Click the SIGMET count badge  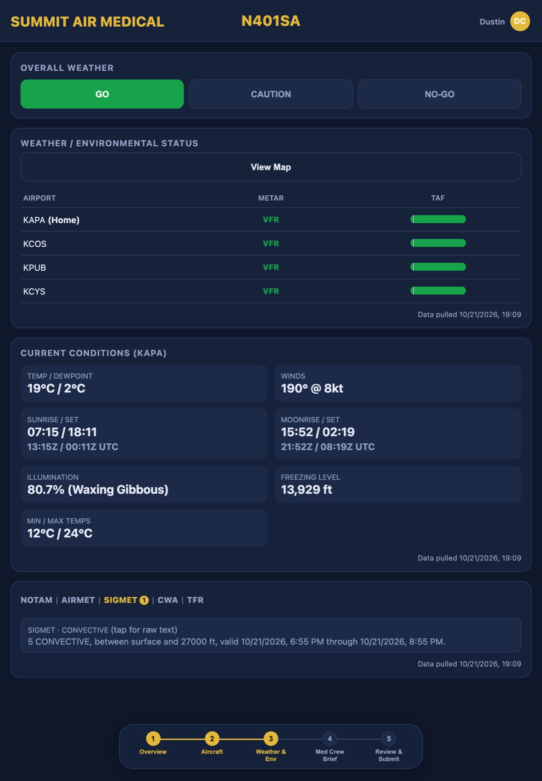tap(144, 600)
